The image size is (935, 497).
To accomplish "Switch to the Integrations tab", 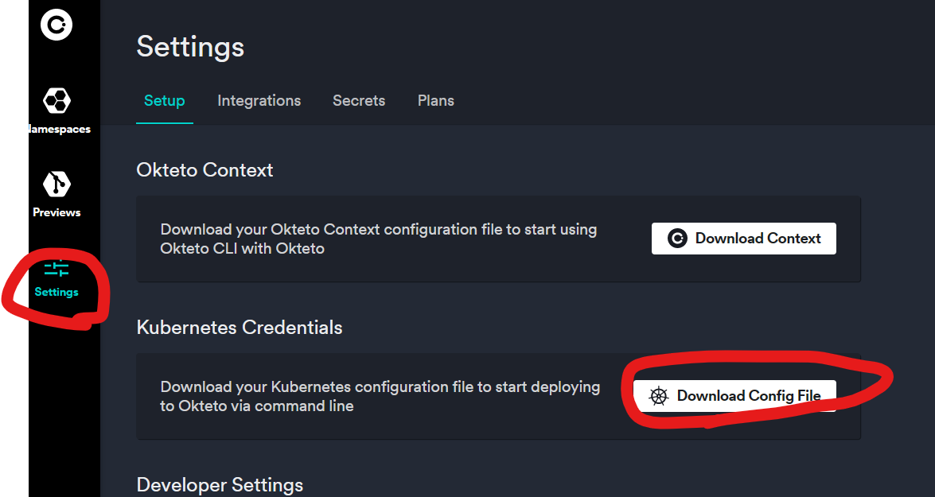I will (259, 101).
